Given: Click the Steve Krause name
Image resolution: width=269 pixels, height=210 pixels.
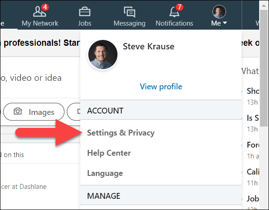Looking at the screenshot, I should click(148, 46).
